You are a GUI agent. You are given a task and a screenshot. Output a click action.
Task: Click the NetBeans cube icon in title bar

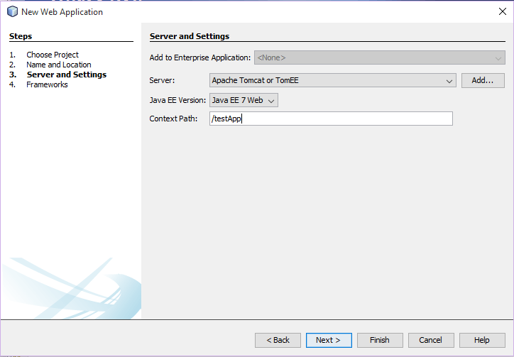tap(12, 11)
